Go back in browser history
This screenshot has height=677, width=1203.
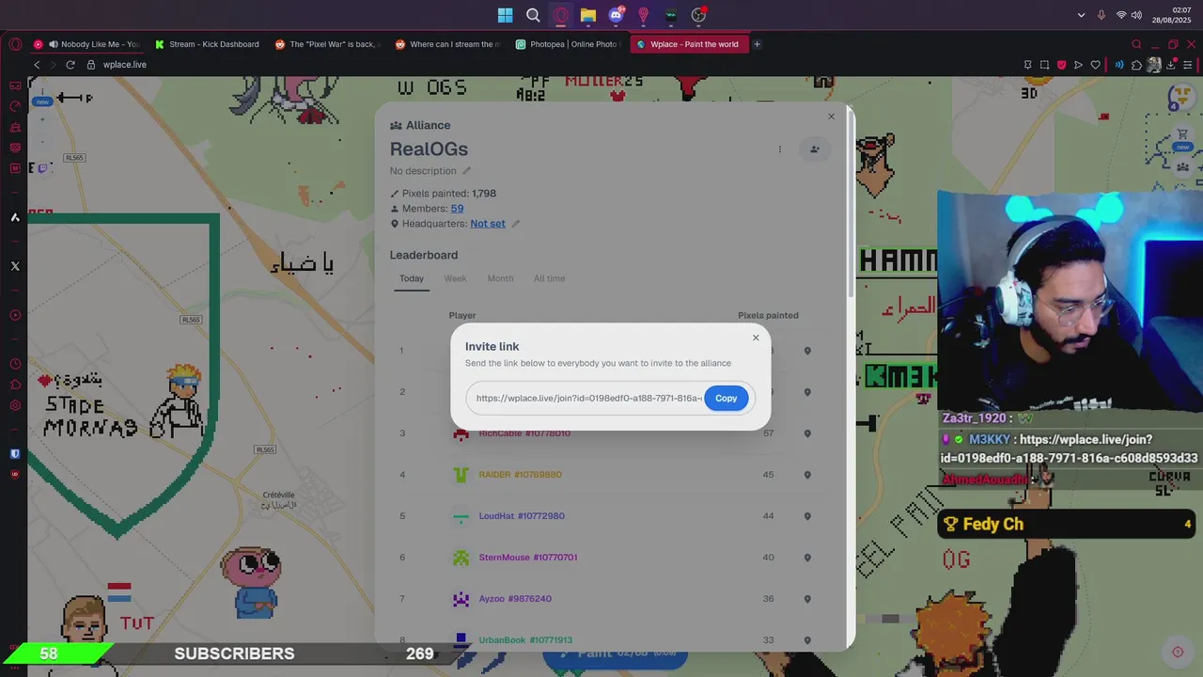tap(37, 65)
